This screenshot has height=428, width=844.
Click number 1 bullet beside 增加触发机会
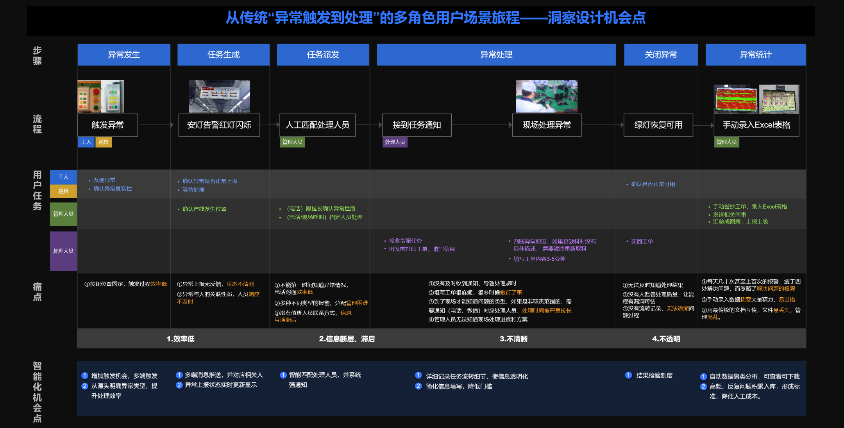coord(85,376)
